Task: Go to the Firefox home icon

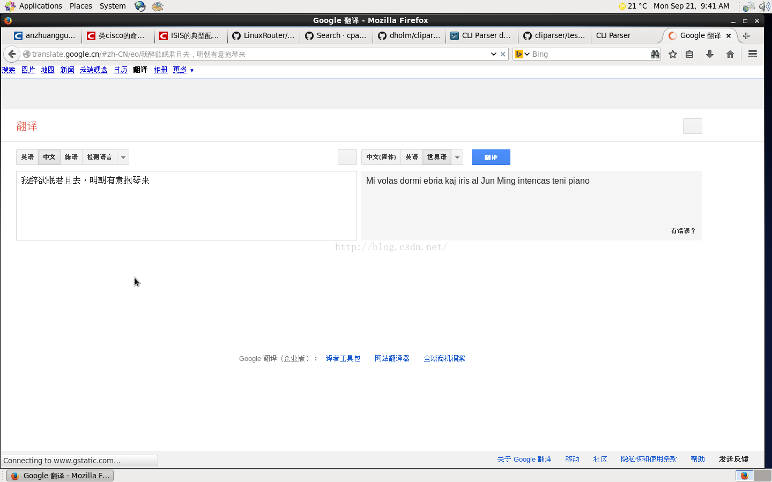Action: (x=730, y=54)
